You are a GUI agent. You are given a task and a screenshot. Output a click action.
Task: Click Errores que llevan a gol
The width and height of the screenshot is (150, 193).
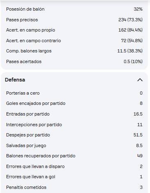31,177
